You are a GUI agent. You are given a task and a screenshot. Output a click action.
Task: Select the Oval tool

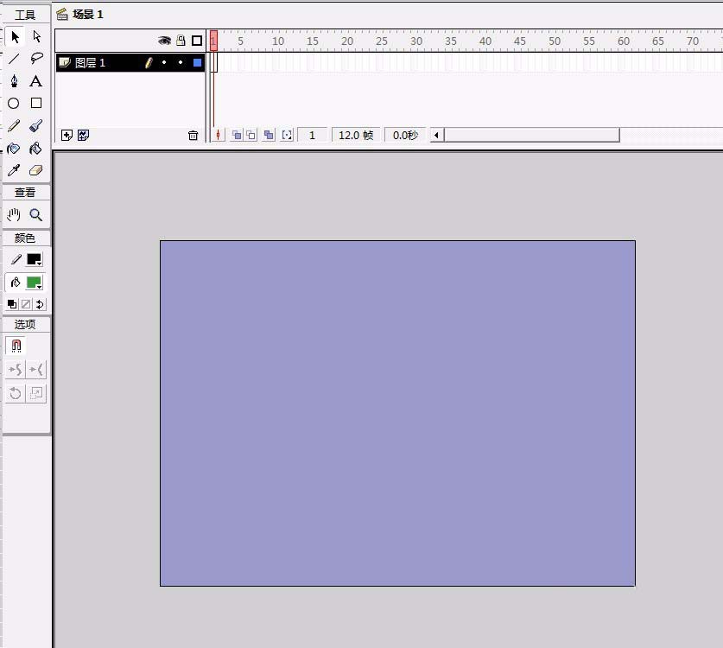[13, 103]
